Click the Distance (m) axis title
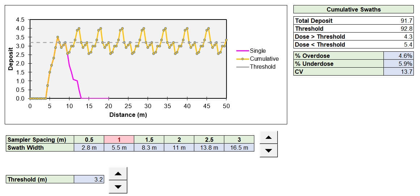Screen dimensions: 420x196 (128, 115)
